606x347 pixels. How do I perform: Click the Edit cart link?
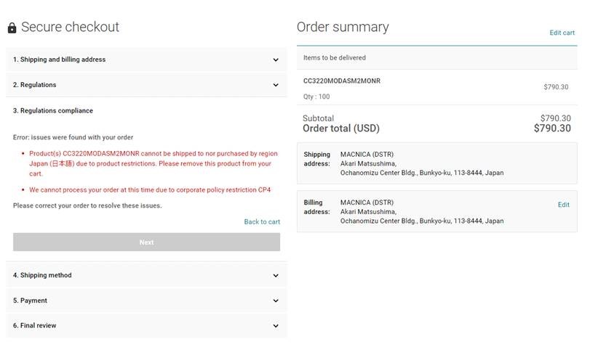pos(562,33)
